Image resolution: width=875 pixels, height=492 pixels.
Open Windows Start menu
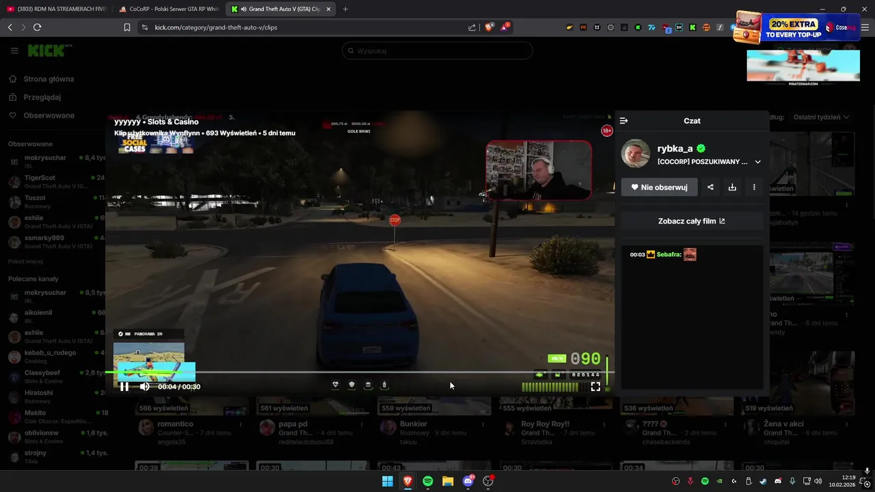tap(388, 481)
